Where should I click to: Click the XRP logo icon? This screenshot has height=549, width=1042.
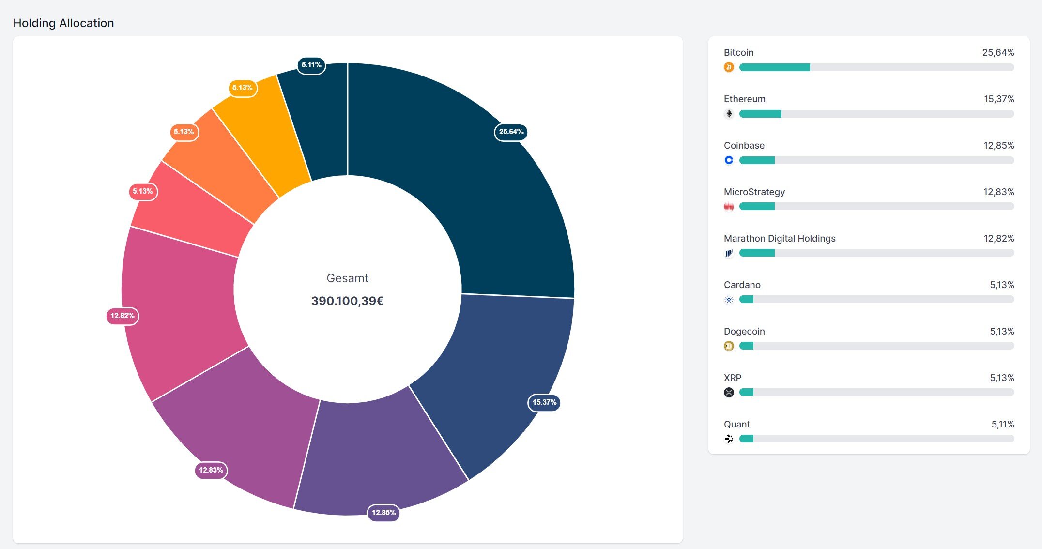tap(729, 393)
